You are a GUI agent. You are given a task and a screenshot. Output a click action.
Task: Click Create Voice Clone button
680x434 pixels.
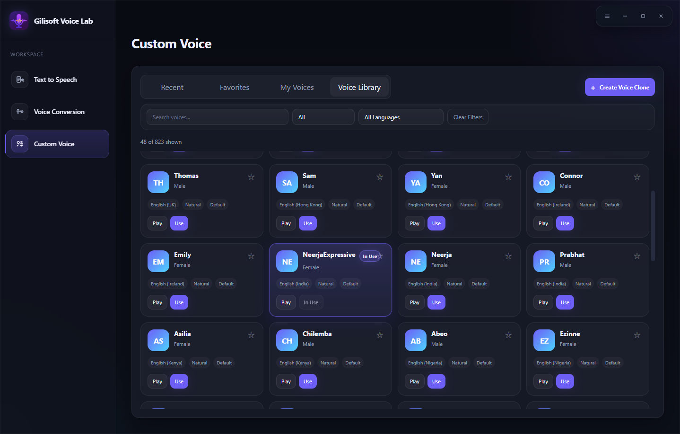tap(620, 87)
